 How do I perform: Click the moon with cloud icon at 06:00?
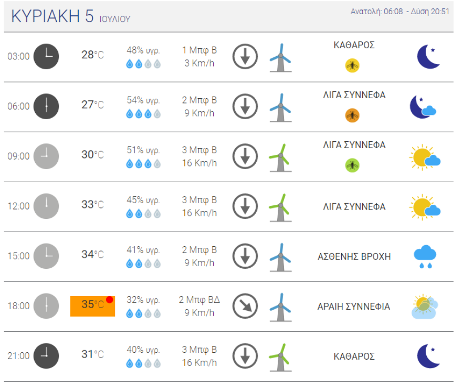coord(423,107)
